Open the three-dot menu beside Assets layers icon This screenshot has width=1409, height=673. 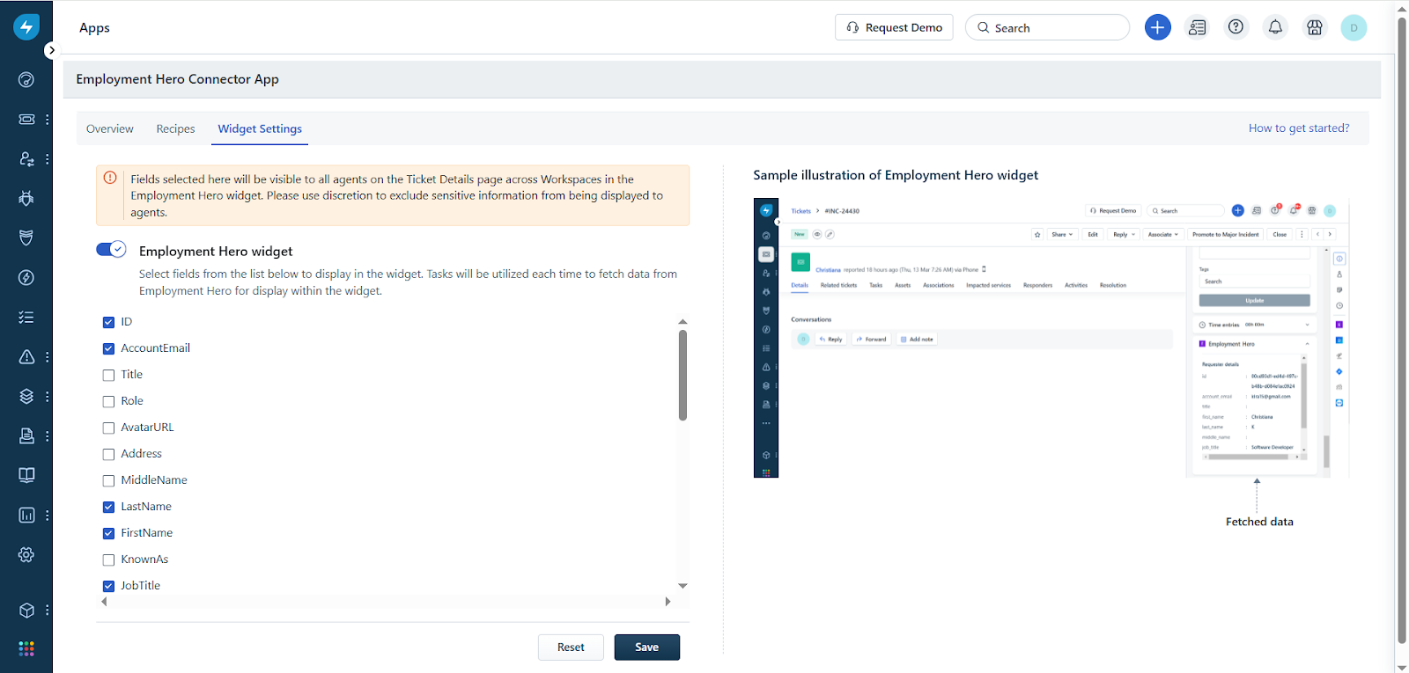tap(48, 397)
